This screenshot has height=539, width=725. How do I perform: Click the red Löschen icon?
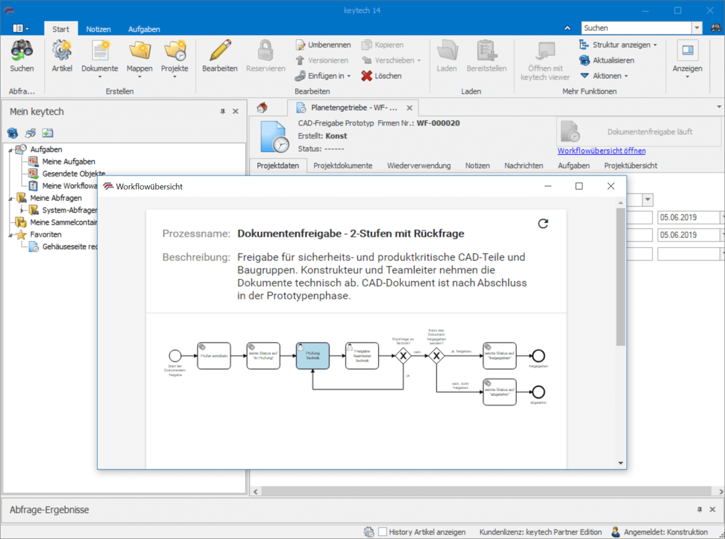[x=367, y=76]
